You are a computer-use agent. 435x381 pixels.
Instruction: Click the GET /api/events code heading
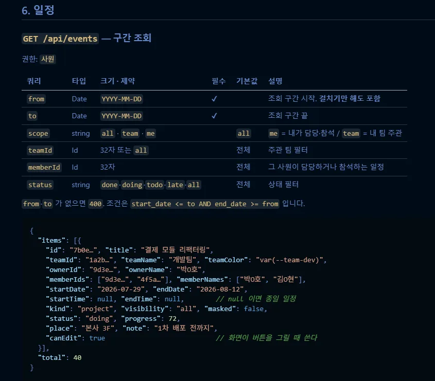60,39
